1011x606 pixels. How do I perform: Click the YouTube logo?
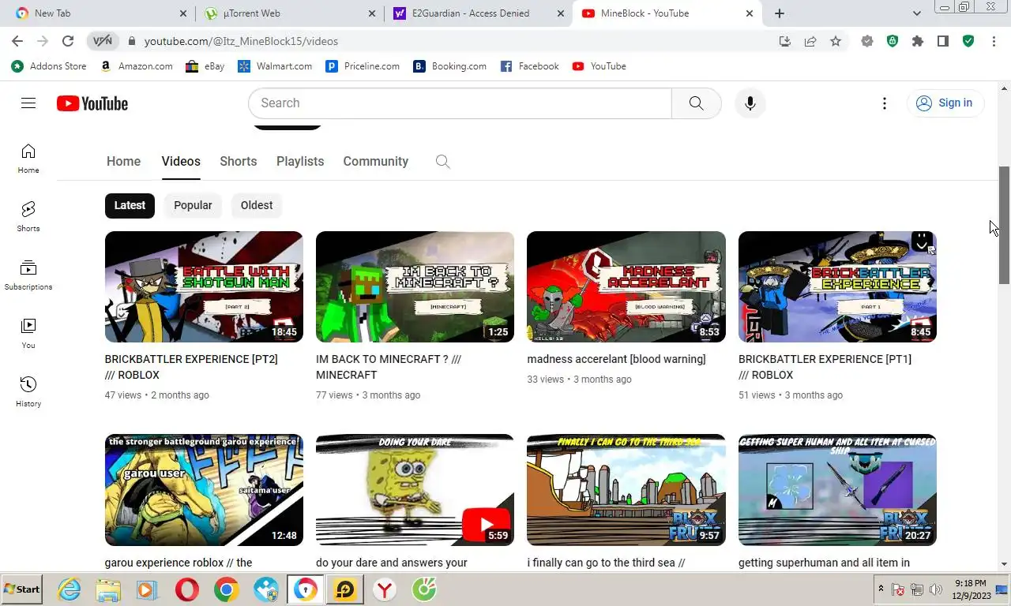coord(92,103)
